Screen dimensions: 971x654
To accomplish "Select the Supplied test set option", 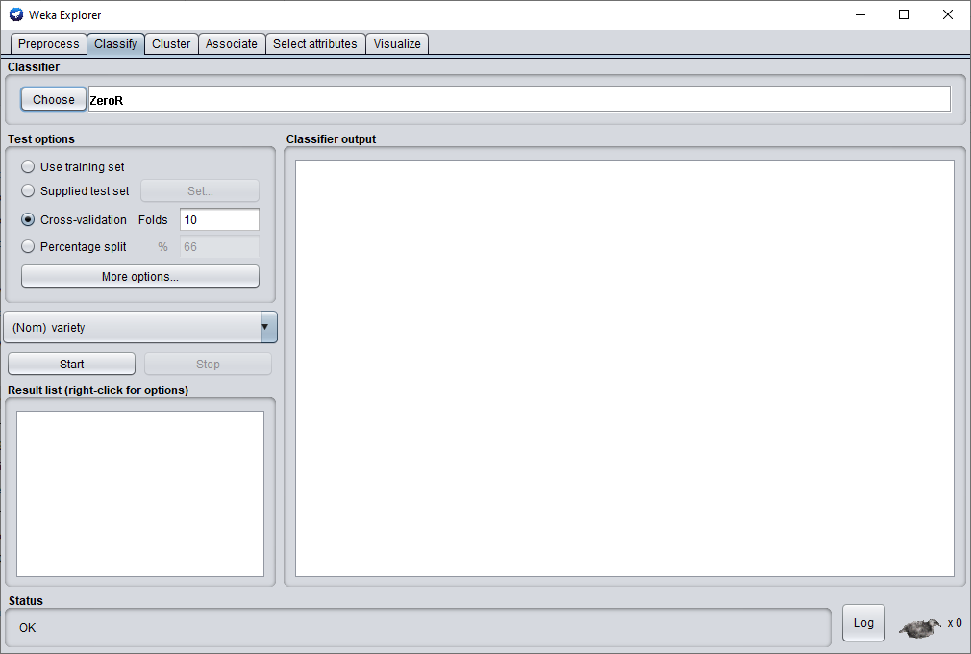I will [28, 190].
